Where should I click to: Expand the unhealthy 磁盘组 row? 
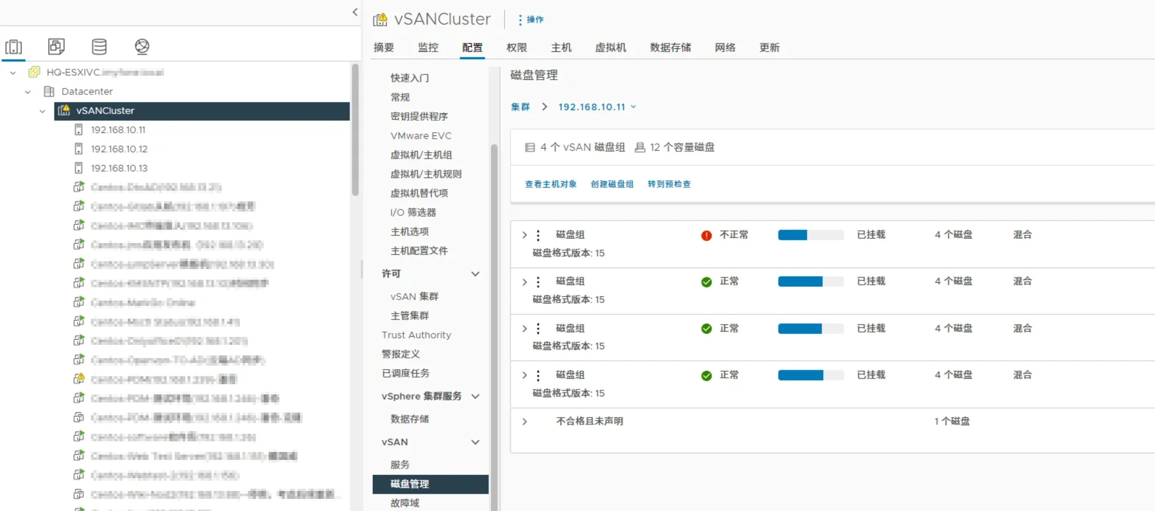[524, 235]
